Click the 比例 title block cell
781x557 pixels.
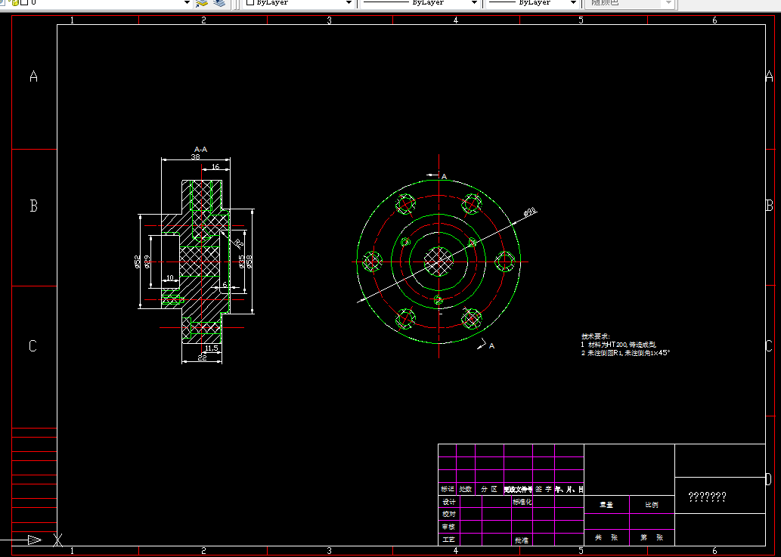[652, 505]
